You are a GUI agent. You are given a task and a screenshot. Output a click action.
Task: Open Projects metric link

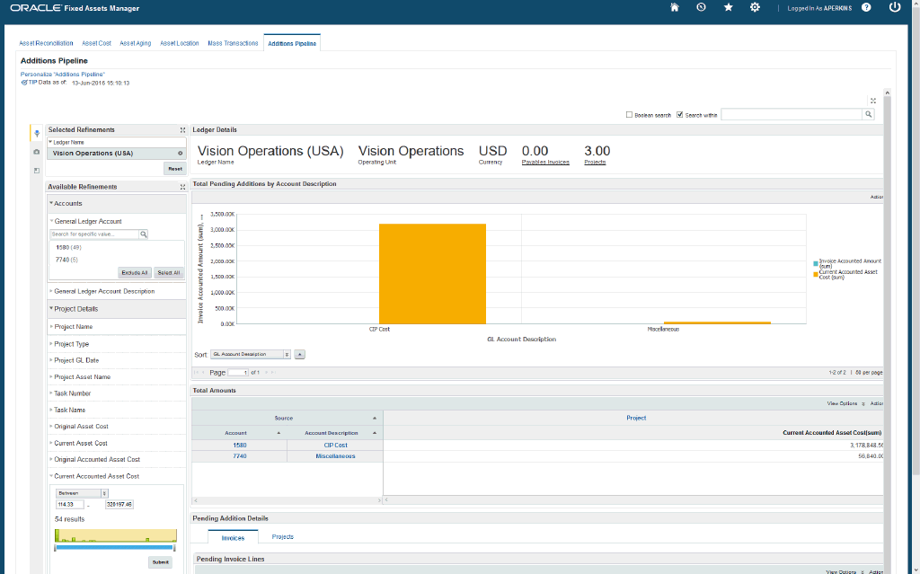[x=595, y=163]
